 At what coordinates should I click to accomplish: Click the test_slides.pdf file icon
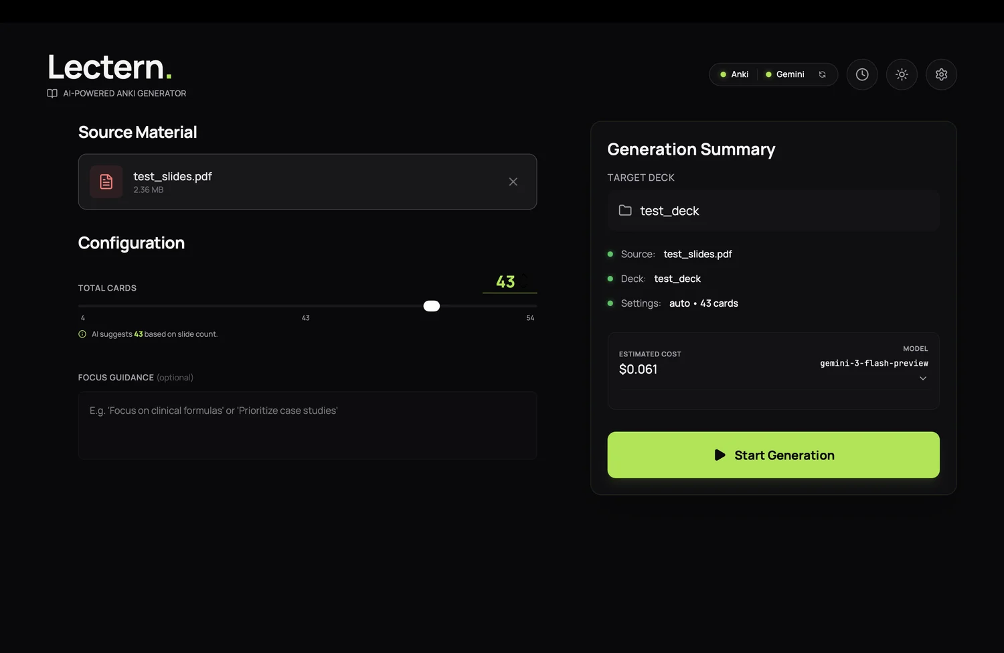click(105, 182)
